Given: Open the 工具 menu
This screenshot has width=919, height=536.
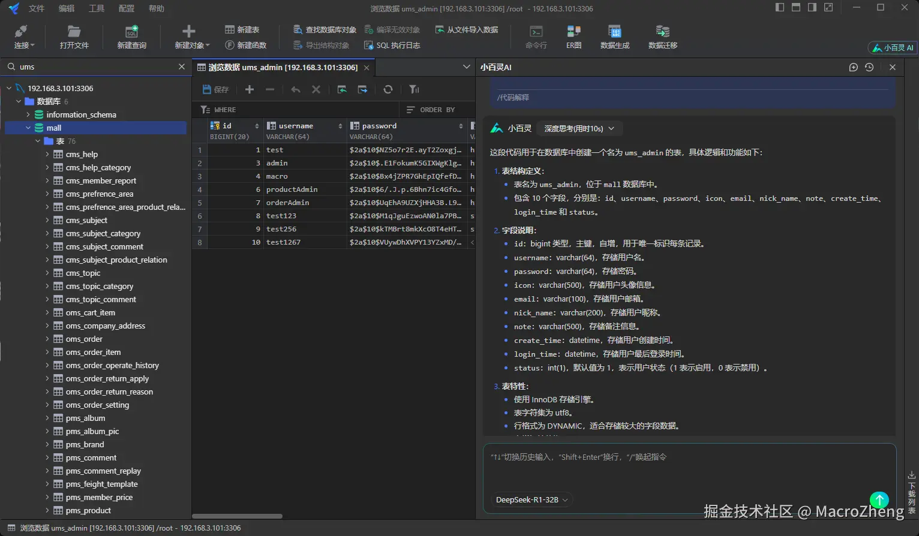Looking at the screenshot, I should (x=96, y=8).
